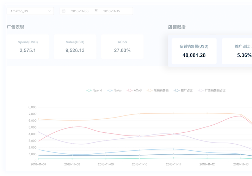Click the ACoS 27.03% card
The image size is (252, 176).
[x=122, y=46]
